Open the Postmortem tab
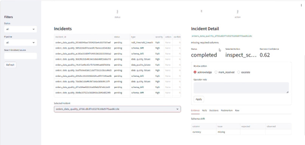This screenshot has height=145, width=305. click(227, 111)
